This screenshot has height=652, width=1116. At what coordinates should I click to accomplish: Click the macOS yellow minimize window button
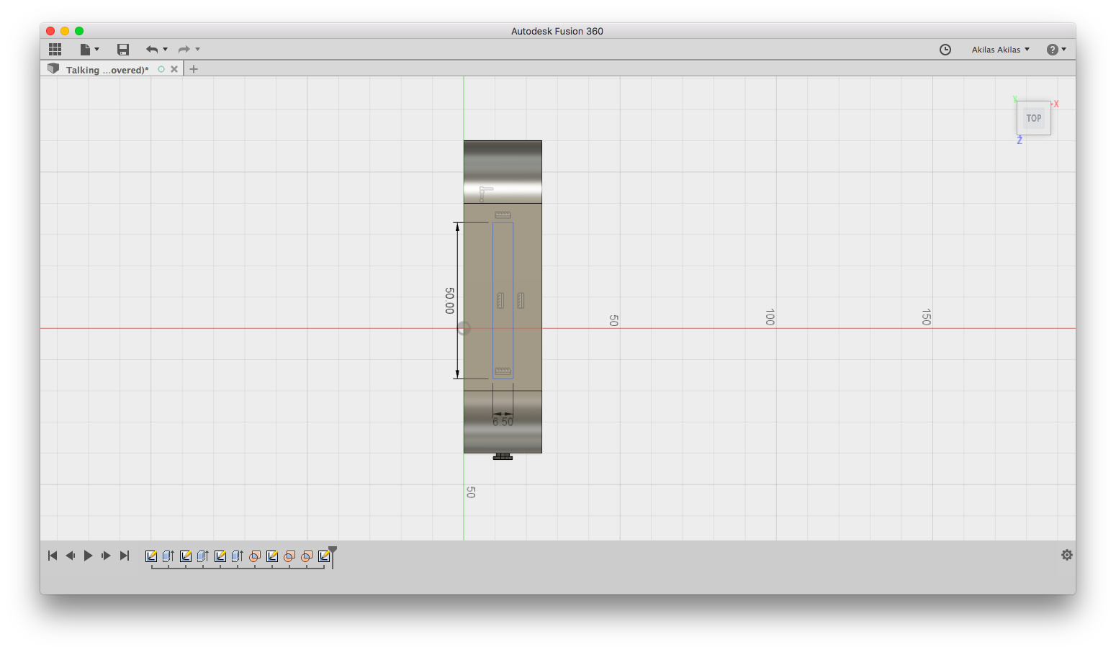pyautogui.click(x=65, y=31)
